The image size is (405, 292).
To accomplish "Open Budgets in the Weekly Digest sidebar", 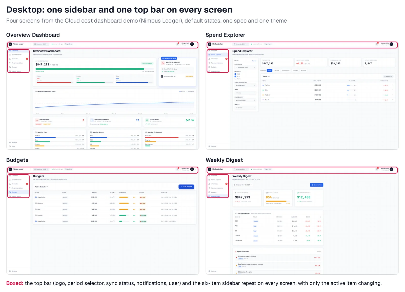I will click(218, 192).
